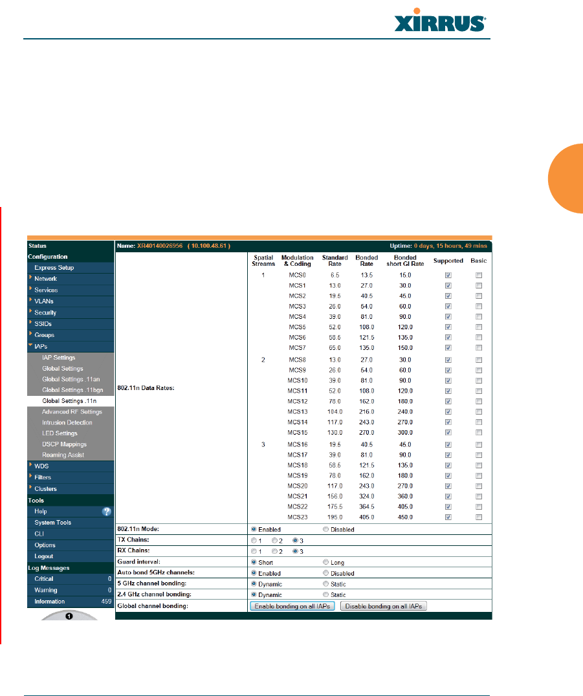Click Logout

(43, 556)
